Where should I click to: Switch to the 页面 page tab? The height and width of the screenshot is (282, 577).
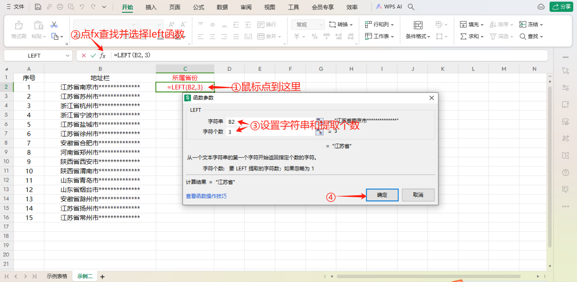coord(175,7)
